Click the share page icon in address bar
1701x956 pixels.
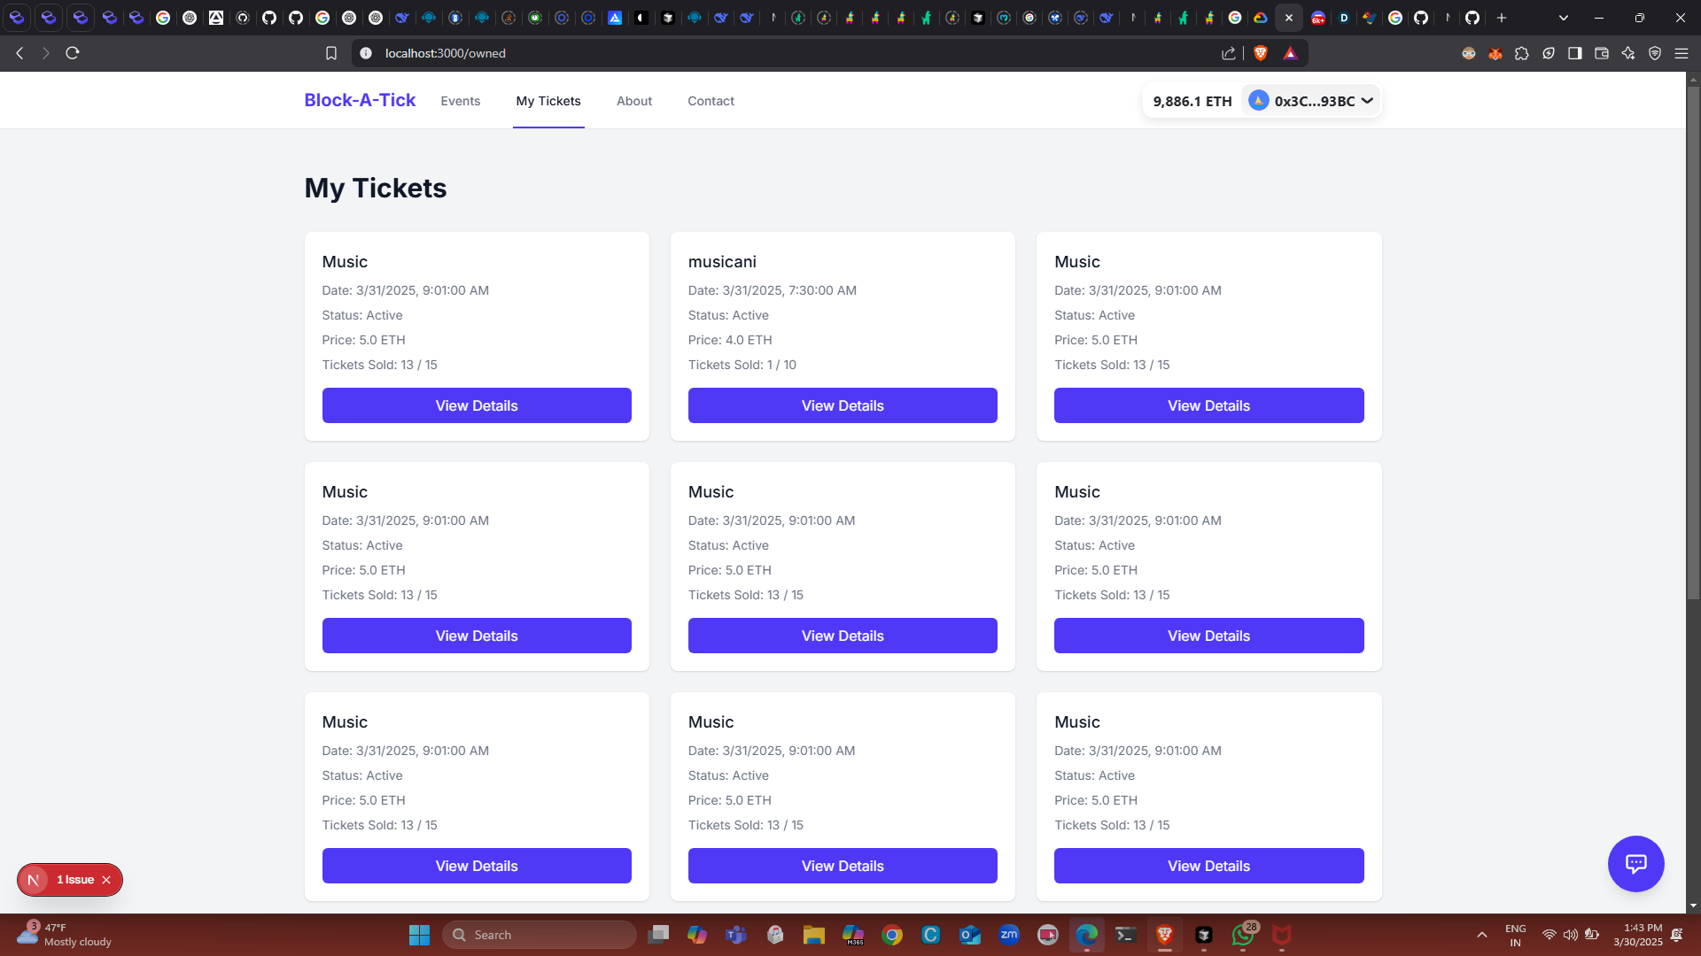tap(1229, 53)
